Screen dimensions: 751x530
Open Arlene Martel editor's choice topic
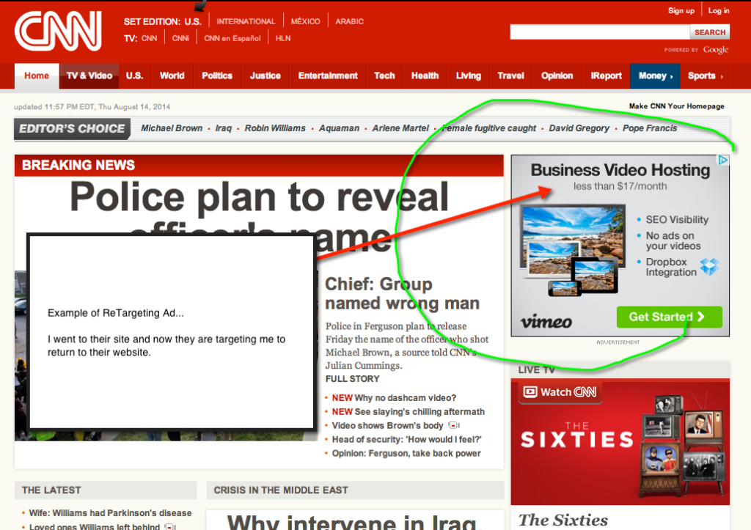click(400, 128)
